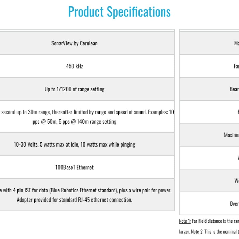
Task: Select the right table cell starting with Far
Action: point(209,66)
